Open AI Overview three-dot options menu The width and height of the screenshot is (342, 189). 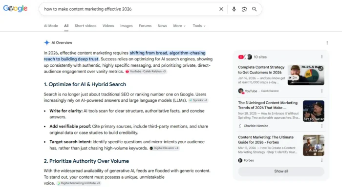[x=327, y=43]
